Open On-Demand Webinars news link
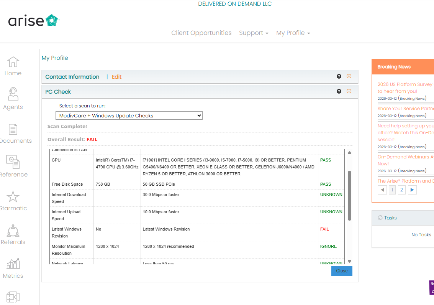The height and width of the screenshot is (305, 434). (x=406, y=160)
